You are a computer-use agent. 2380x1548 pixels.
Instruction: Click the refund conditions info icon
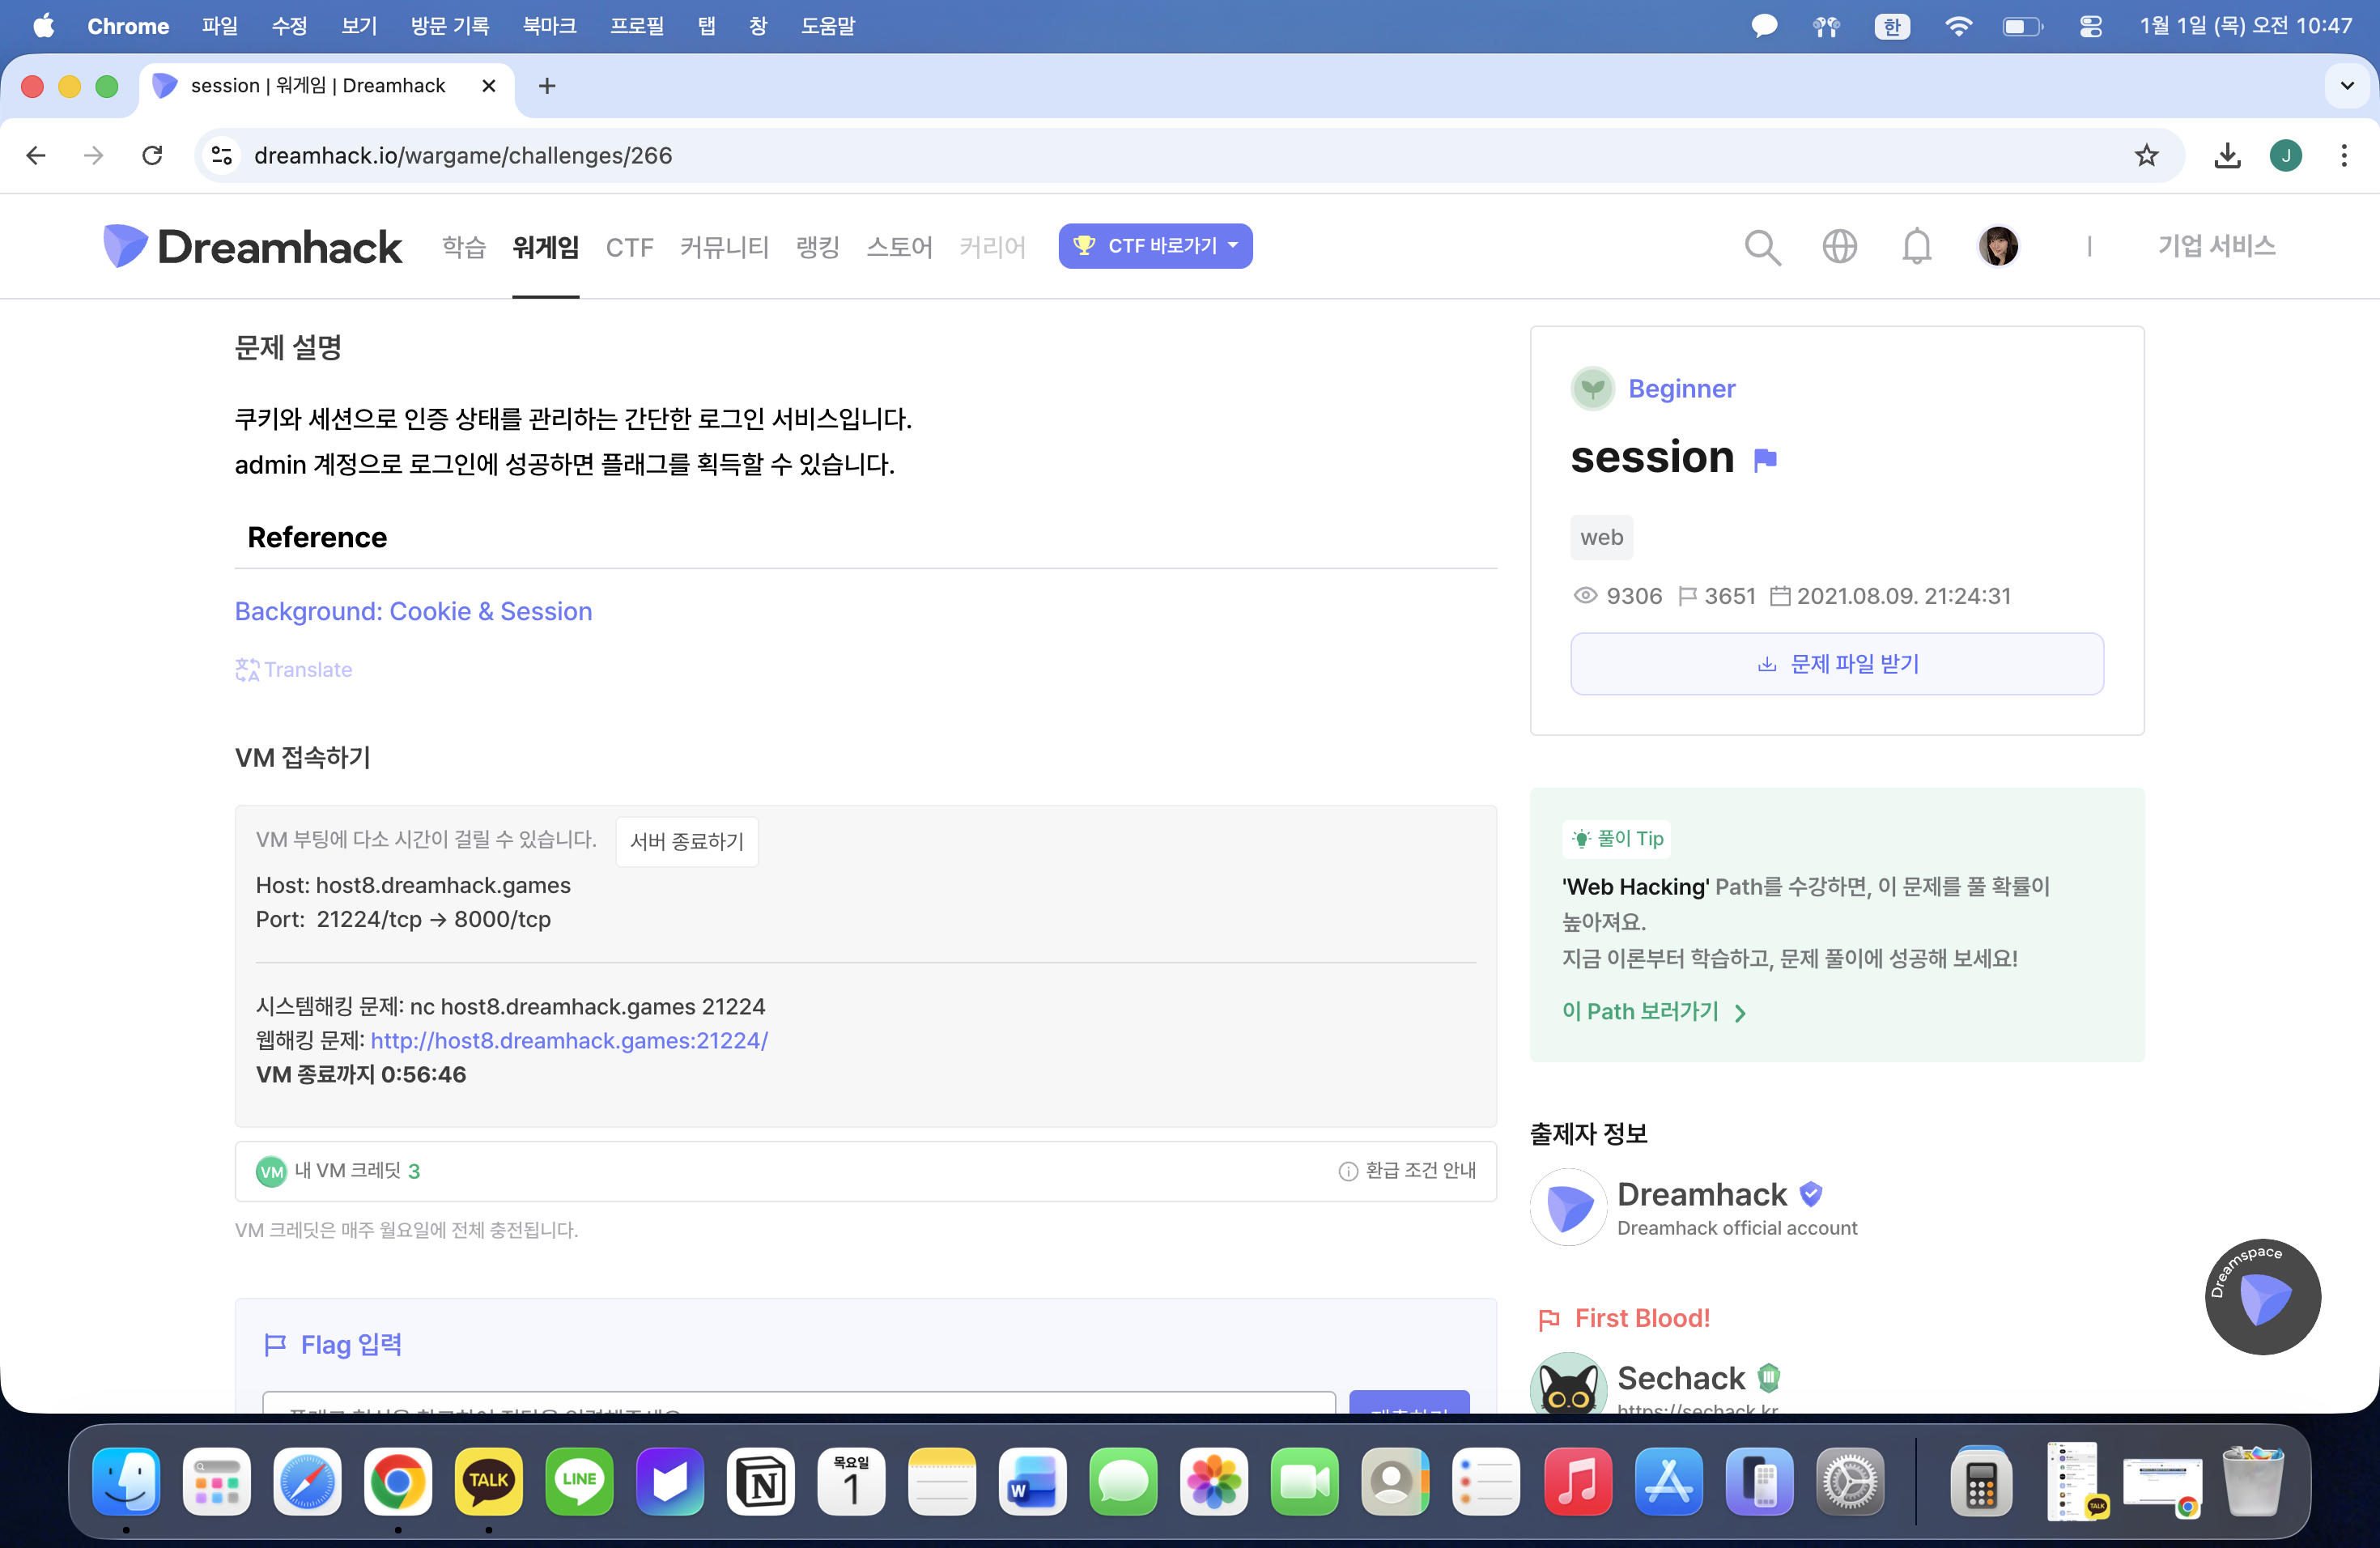tap(1347, 1171)
